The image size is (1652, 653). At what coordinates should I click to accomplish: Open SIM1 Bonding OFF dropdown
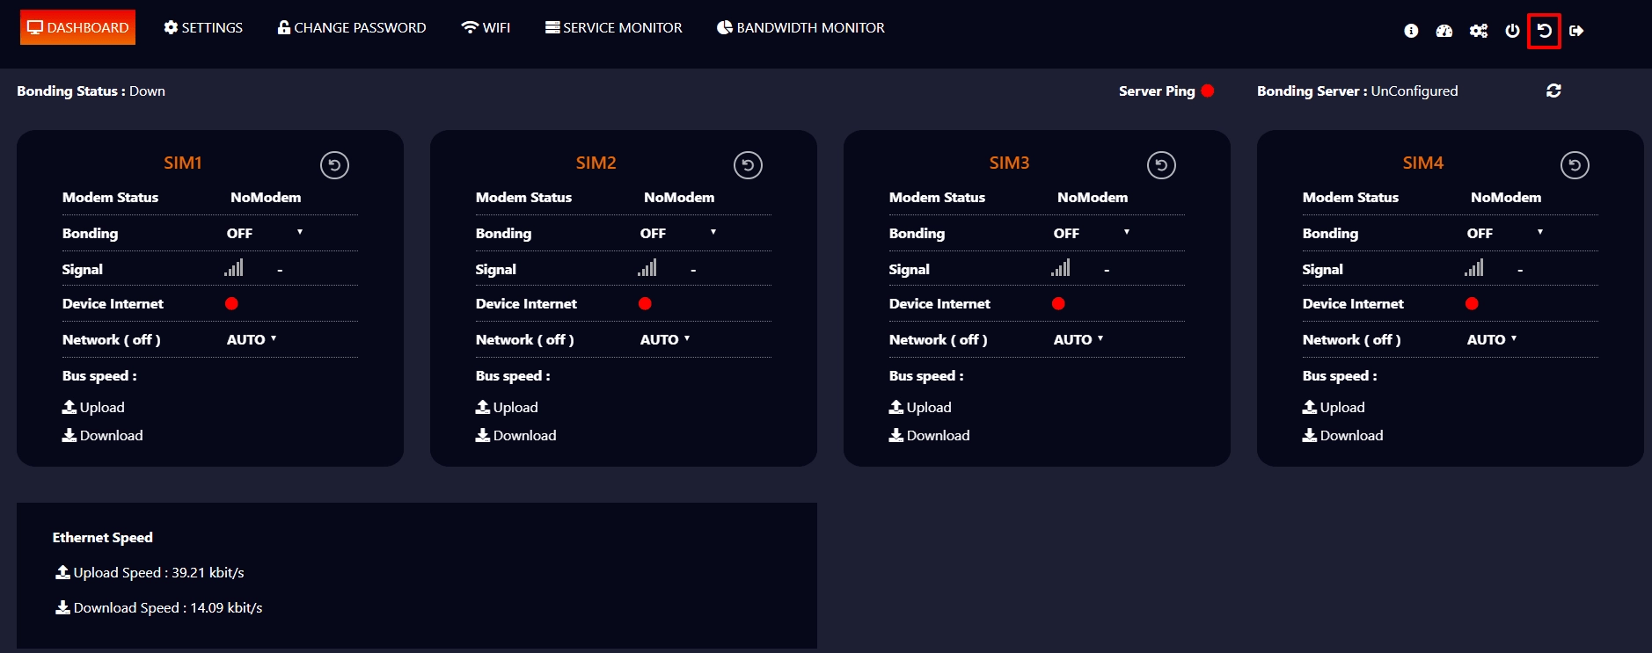(x=265, y=233)
